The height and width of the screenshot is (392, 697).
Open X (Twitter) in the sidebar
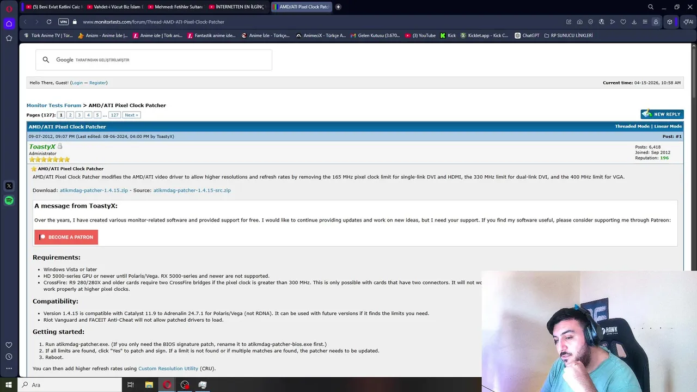click(9, 186)
